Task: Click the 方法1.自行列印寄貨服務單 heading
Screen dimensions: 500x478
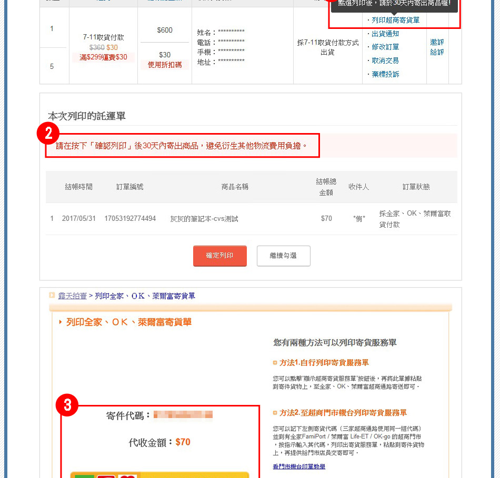Action: click(x=324, y=363)
